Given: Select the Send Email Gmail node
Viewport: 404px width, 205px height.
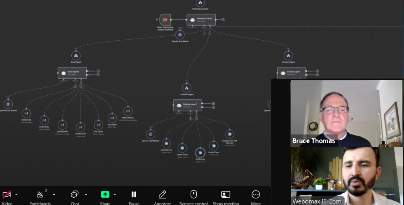Looking at the screenshot, I should click(x=26, y=113).
